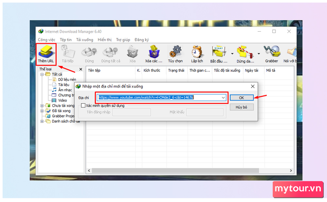Click the Thêm URL toolbar icon
Screen dimensions: 327x202
tap(46, 54)
